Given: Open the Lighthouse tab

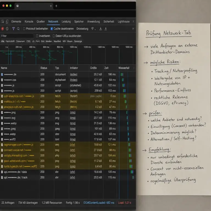Looking at the screenshot, I should (x=124, y=21).
